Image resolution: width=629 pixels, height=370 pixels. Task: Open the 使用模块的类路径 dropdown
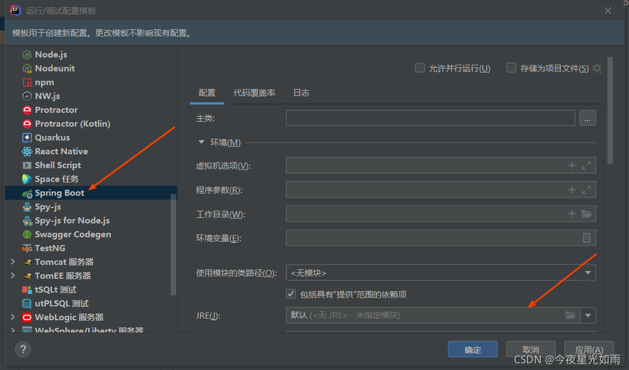(588, 272)
